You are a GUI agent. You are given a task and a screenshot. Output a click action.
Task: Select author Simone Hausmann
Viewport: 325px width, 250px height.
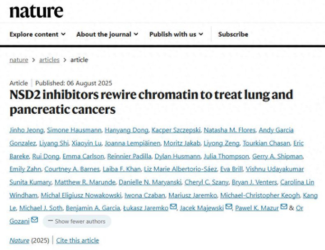(x=74, y=130)
